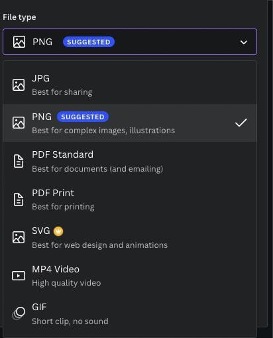
Task: Click the gold crown badge next to SVG
Action: [58, 231]
